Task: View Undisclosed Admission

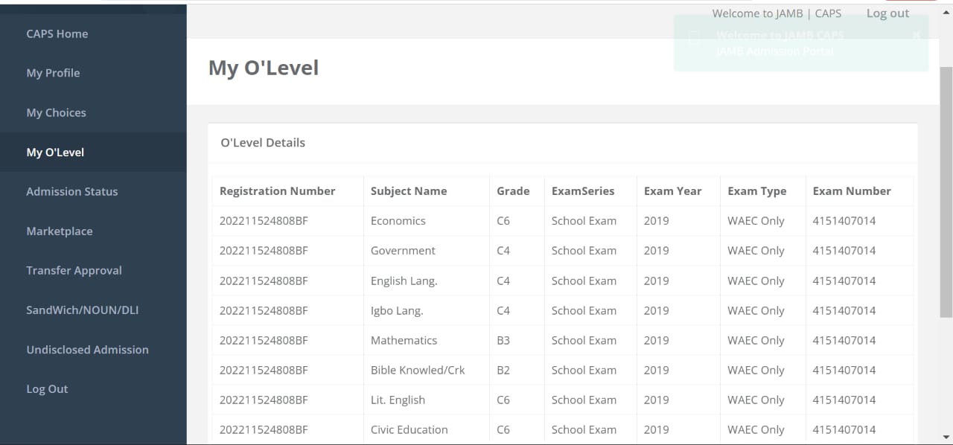Action: [87, 349]
